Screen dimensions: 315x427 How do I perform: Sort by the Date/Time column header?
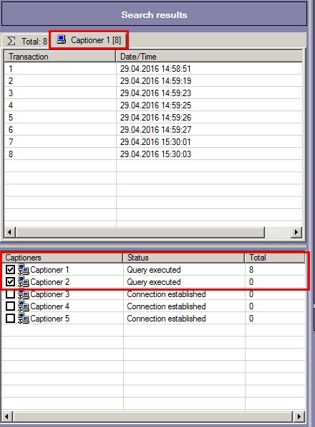click(x=209, y=57)
